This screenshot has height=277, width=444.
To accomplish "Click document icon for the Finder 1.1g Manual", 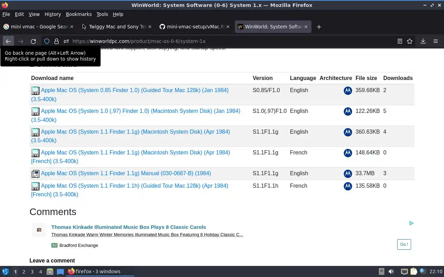I will 35,174.
